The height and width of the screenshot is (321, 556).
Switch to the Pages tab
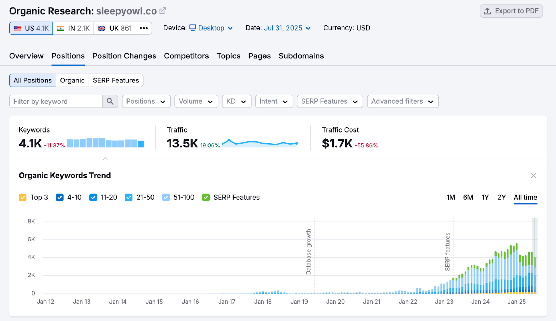click(x=260, y=56)
